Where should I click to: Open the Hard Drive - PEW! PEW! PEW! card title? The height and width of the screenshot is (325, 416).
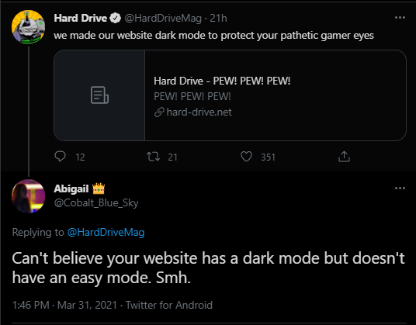click(222, 81)
